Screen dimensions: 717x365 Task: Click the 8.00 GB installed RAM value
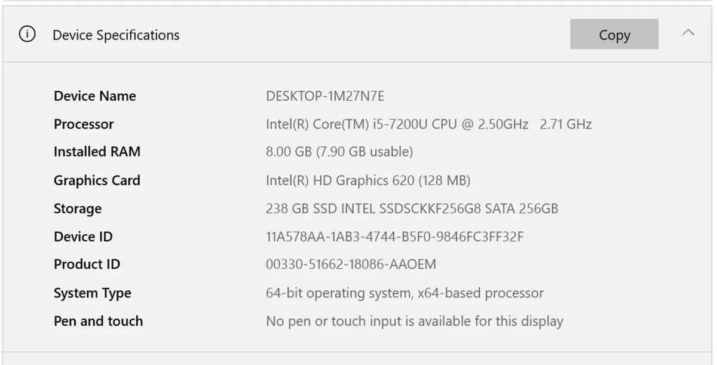click(339, 152)
